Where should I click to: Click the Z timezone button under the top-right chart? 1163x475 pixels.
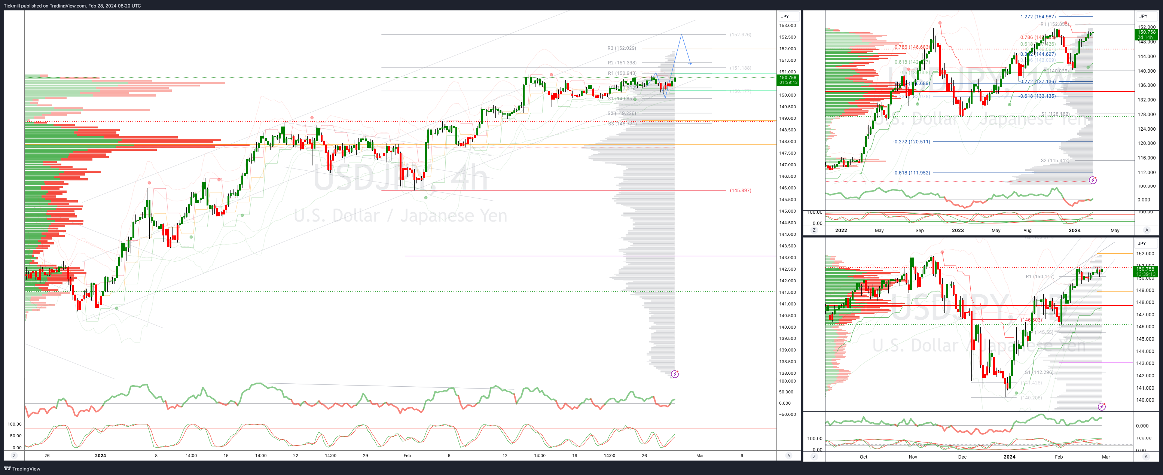tap(815, 230)
